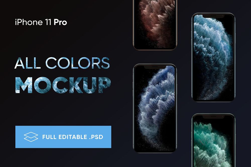Click the notch of the blue wallpaper iPhone

click(213, 16)
